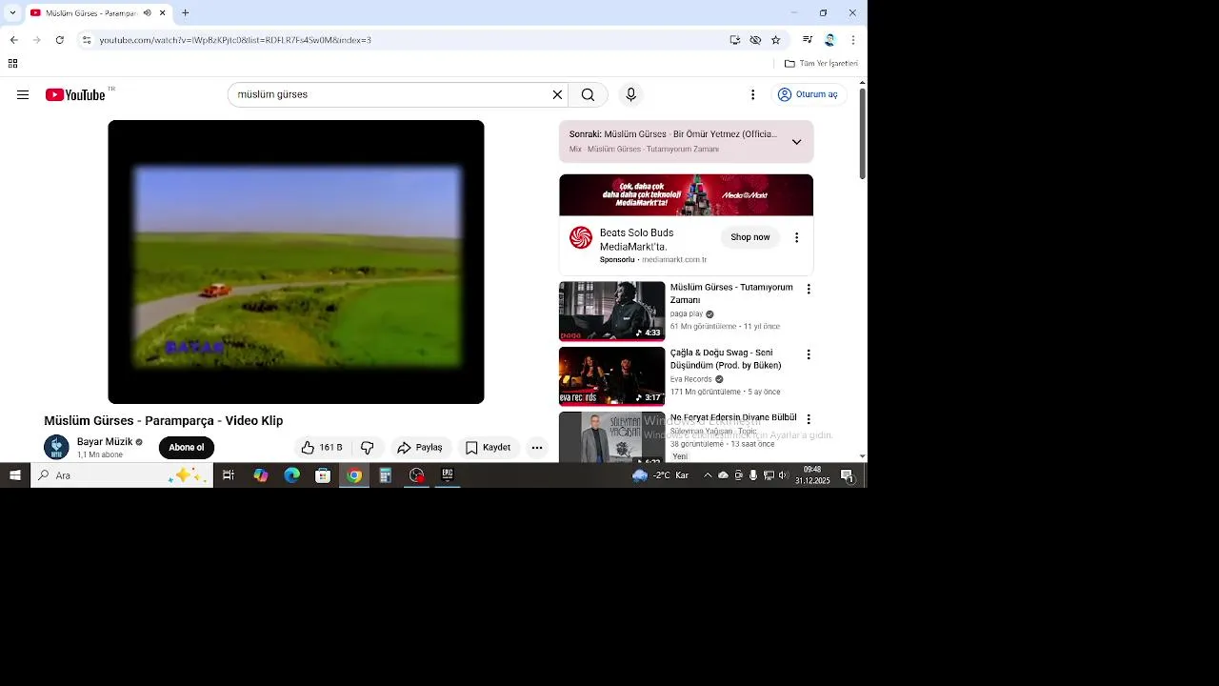
Task: Open Epic Games Launcher on taskbar
Action: coord(448,475)
